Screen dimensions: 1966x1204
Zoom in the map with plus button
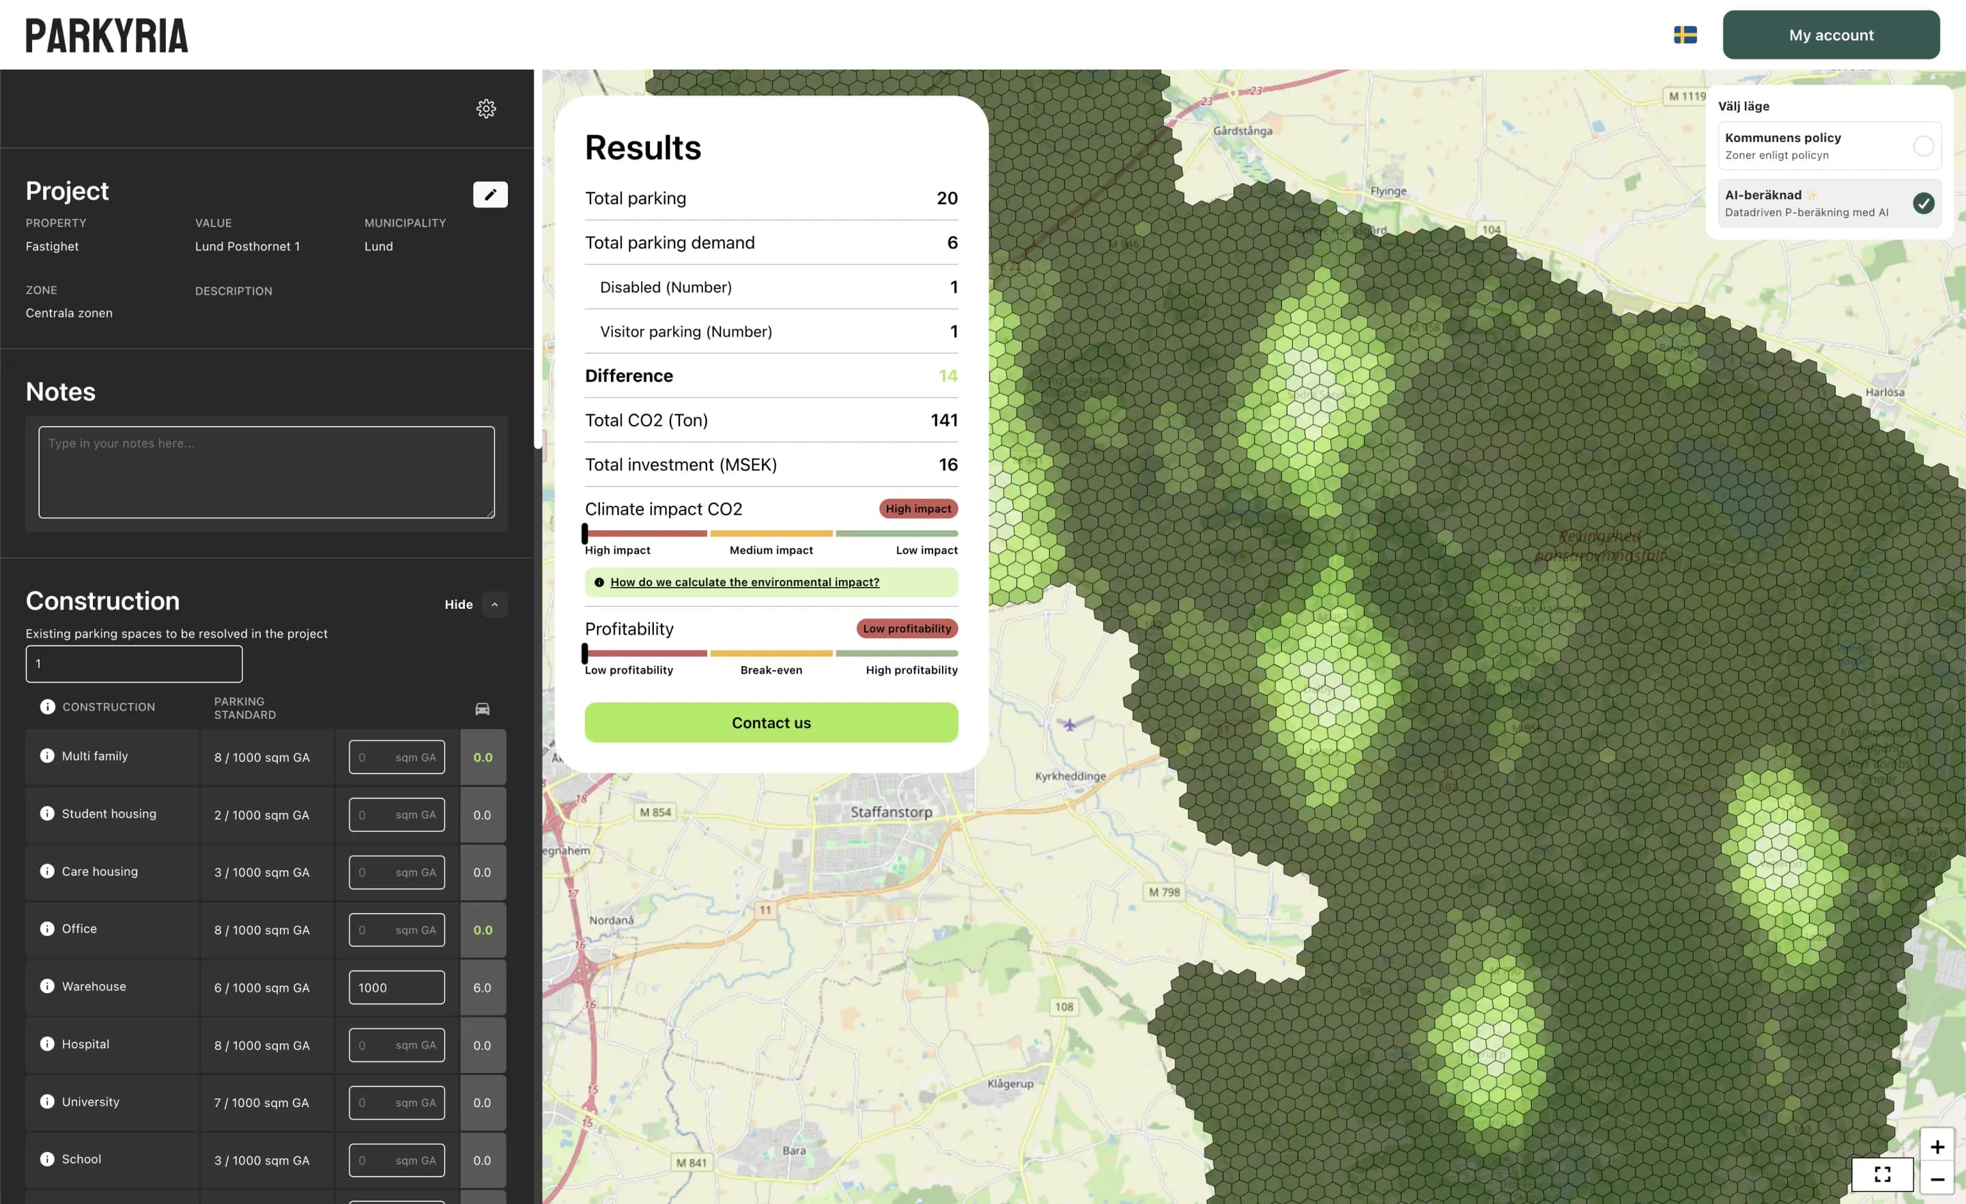1937,1147
